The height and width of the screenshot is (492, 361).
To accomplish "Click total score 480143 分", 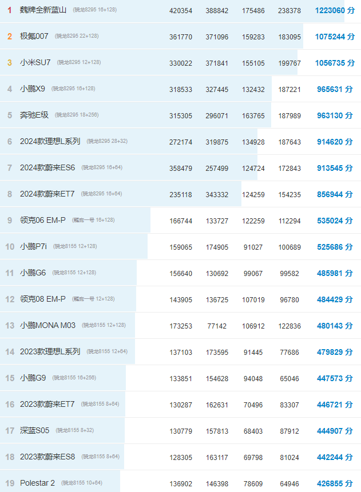I will (335, 326).
